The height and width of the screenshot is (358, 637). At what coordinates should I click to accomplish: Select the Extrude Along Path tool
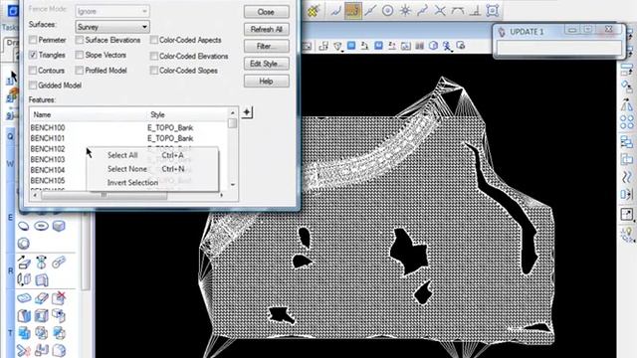click(x=59, y=263)
